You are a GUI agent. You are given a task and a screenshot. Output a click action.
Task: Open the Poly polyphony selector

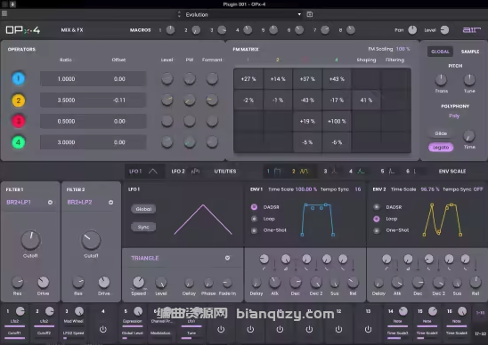pos(454,116)
